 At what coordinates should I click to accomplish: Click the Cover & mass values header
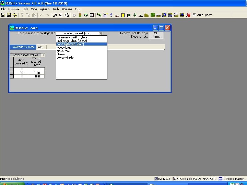point(25,55)
